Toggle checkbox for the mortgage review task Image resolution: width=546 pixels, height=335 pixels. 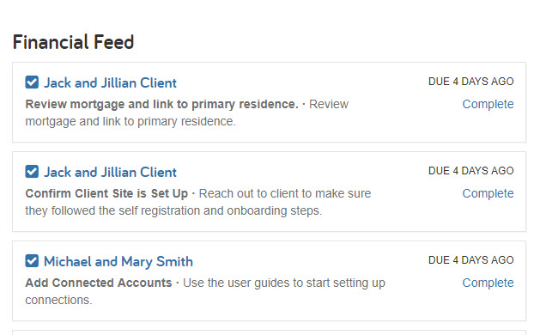[32, 82]
